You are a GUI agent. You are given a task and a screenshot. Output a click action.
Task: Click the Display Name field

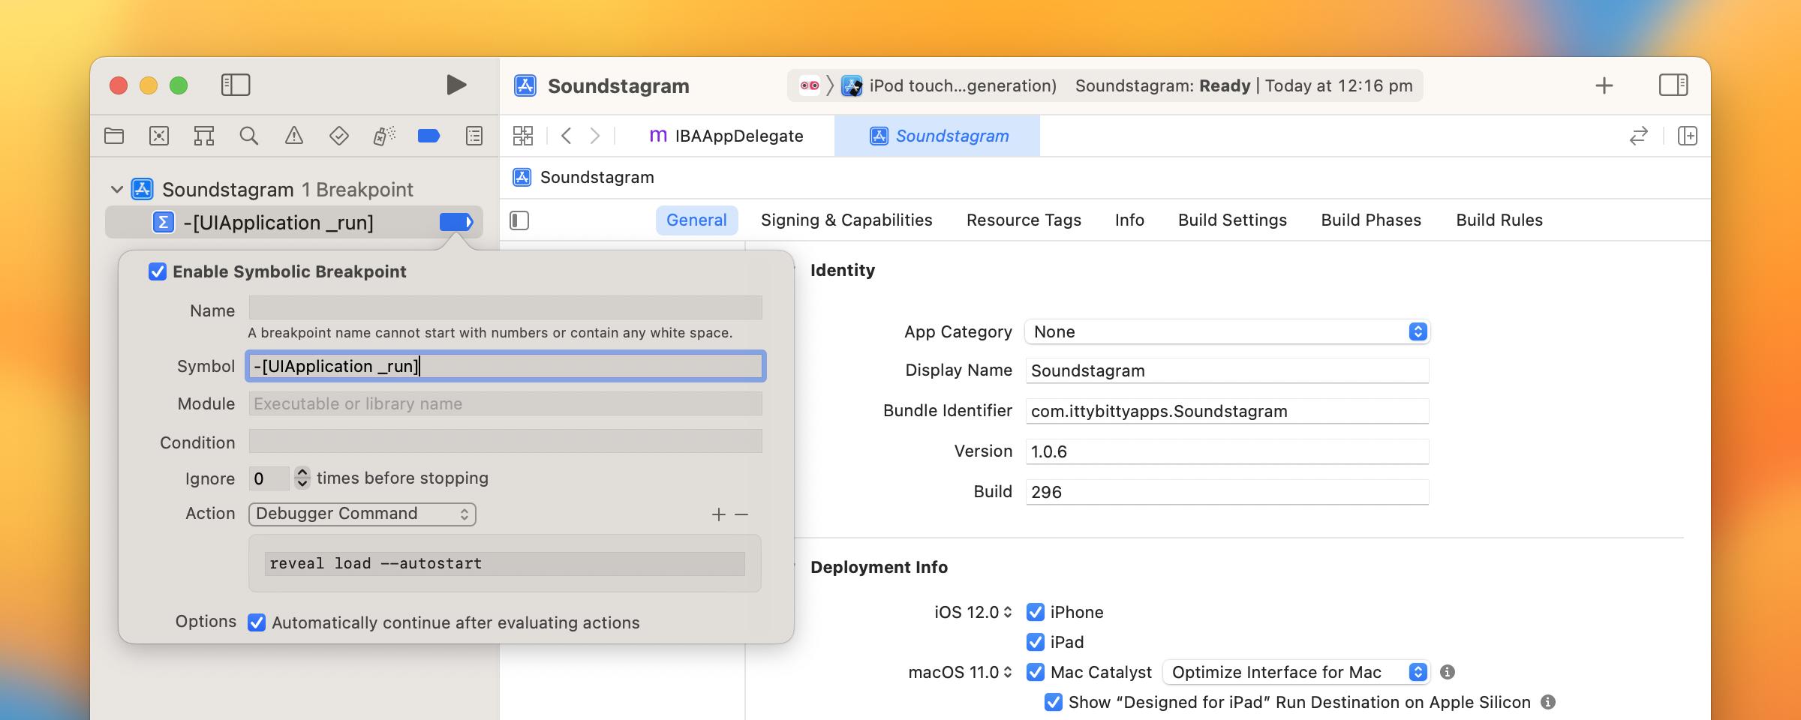click(x=1227, y=370)
